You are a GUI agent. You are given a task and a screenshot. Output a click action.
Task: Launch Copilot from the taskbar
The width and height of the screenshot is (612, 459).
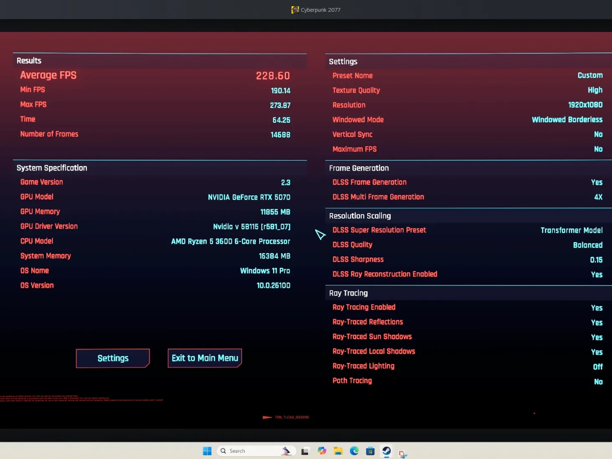pyautogui.click(x=322, y=451)
